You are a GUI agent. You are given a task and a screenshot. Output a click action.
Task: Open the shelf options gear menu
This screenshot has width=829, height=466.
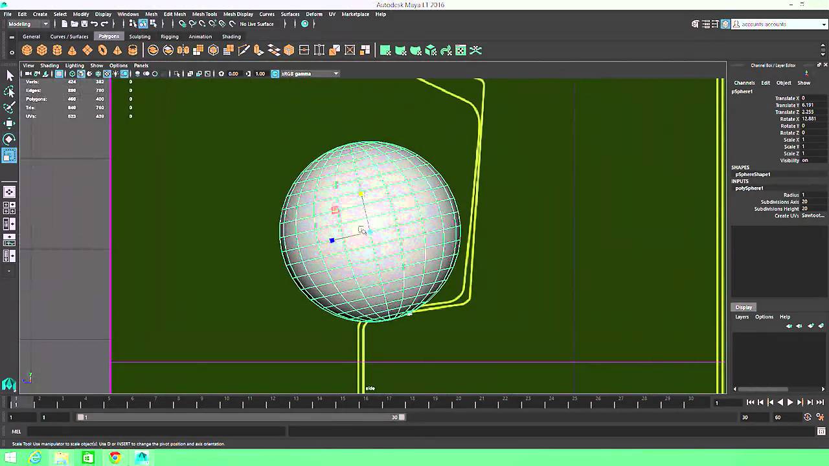tap(12, 52)
